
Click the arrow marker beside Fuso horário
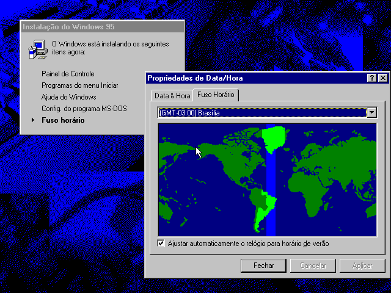point(32,120)
